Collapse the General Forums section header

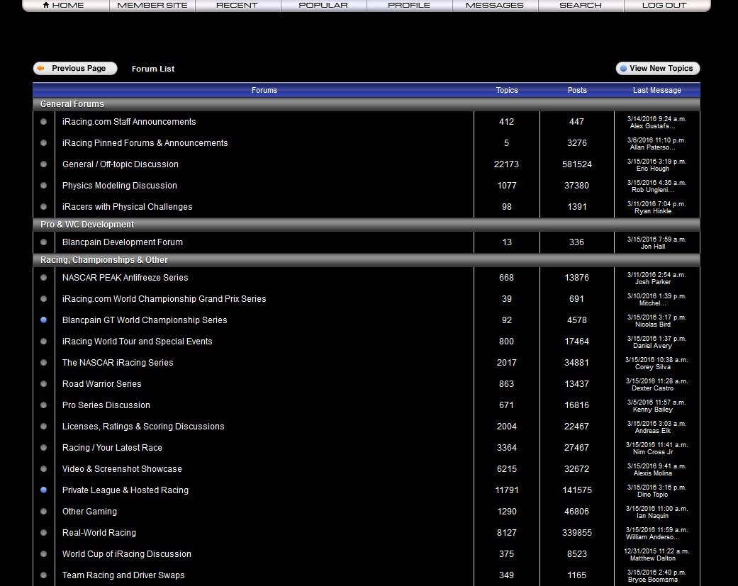(x=72, y=103)
